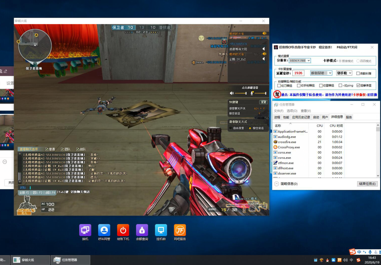
Task: Click the Sogou floating bar microphone icon
Action: pyautogui.click(x=370, y=252)
